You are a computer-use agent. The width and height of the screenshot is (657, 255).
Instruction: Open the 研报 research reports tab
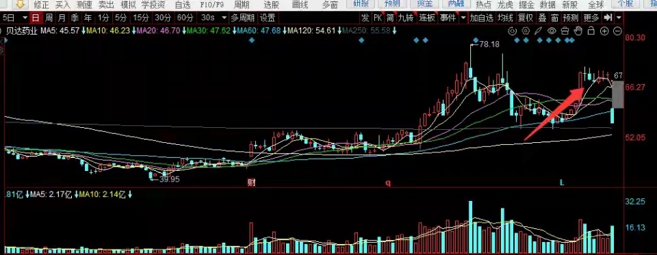[361, 4]
